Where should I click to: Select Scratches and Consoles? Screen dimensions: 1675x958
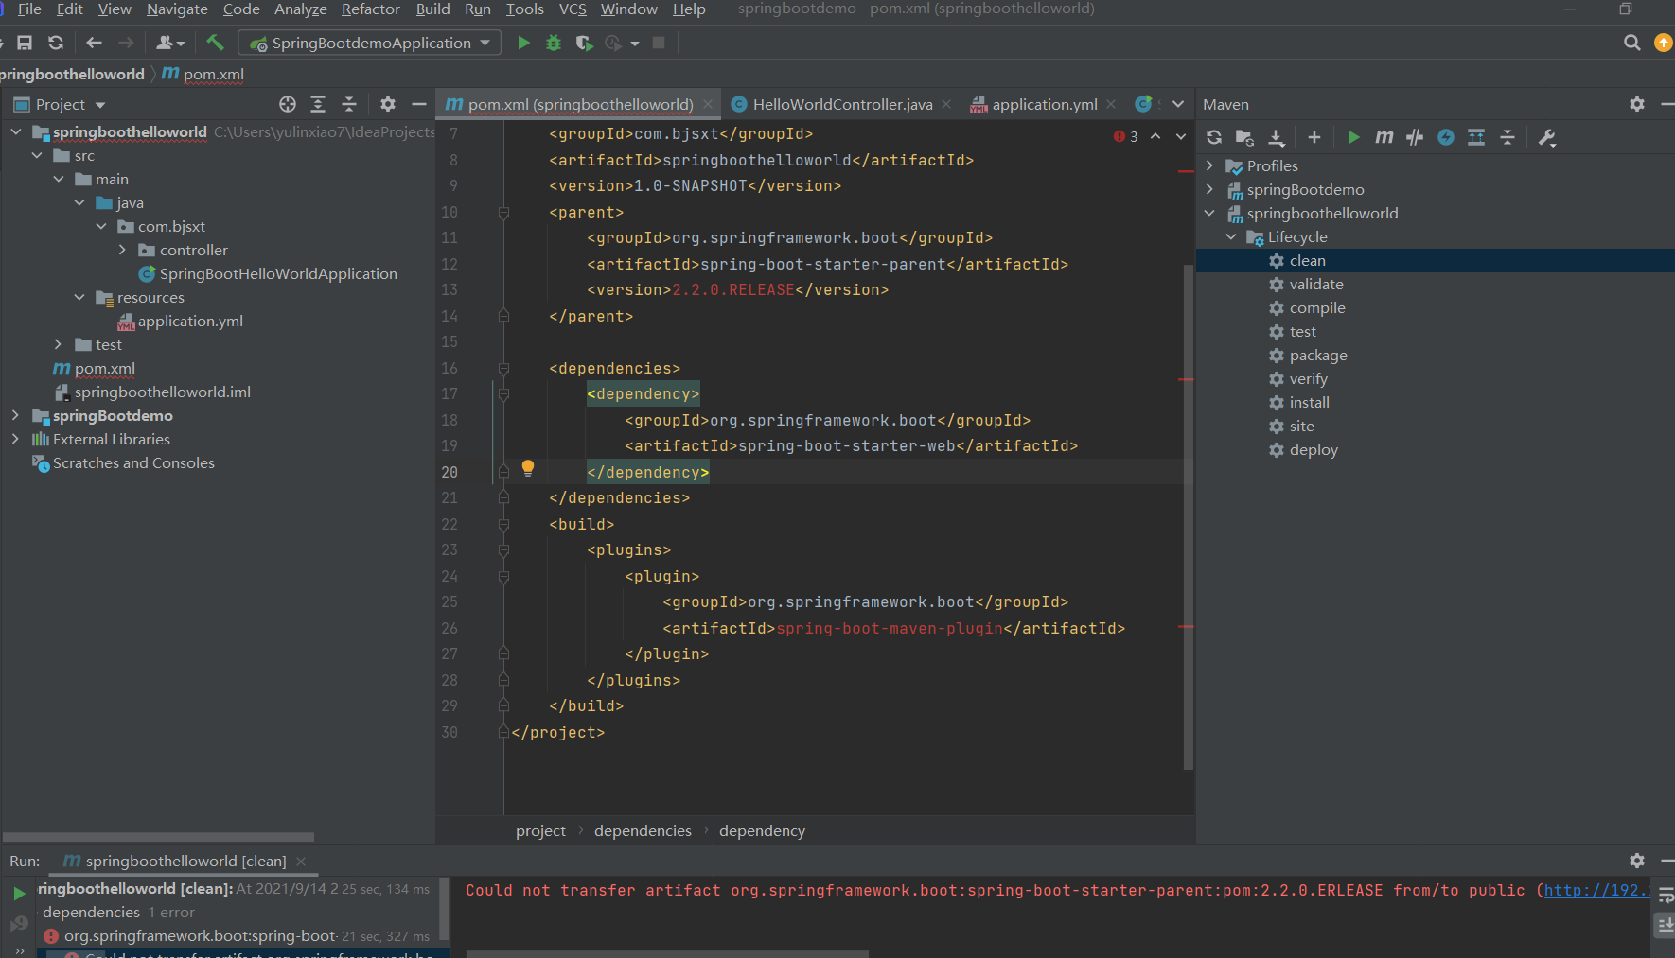click(x=132, y=462)
